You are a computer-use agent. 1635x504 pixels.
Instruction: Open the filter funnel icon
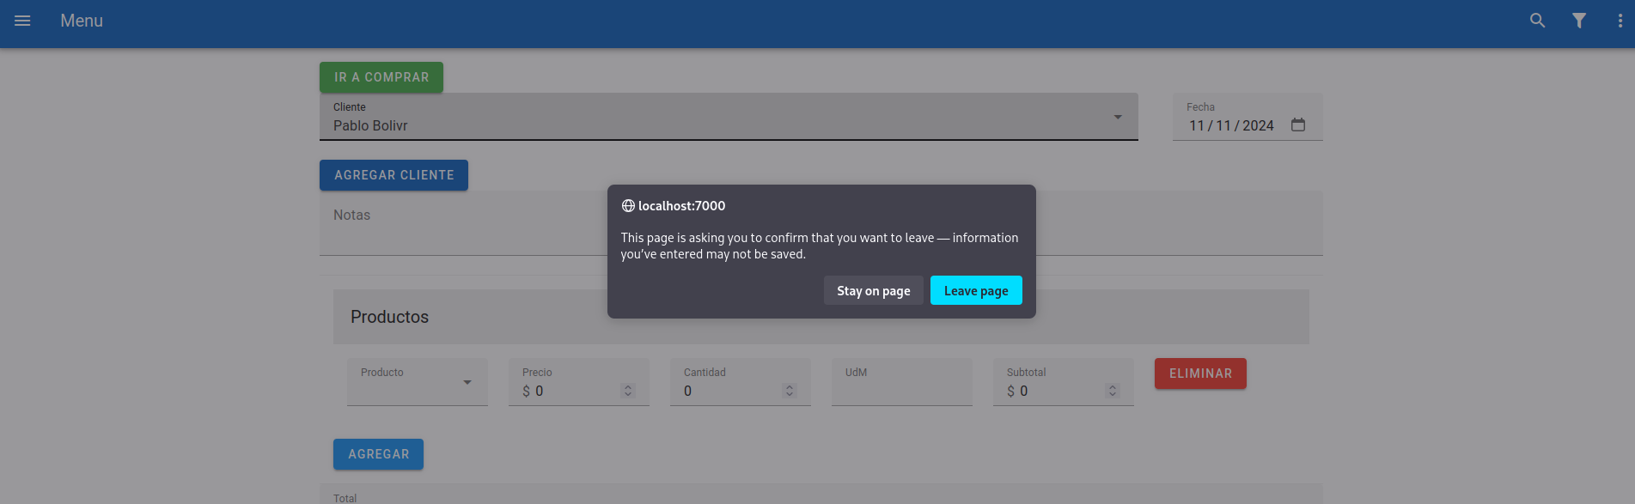(x=1578, y=21)
